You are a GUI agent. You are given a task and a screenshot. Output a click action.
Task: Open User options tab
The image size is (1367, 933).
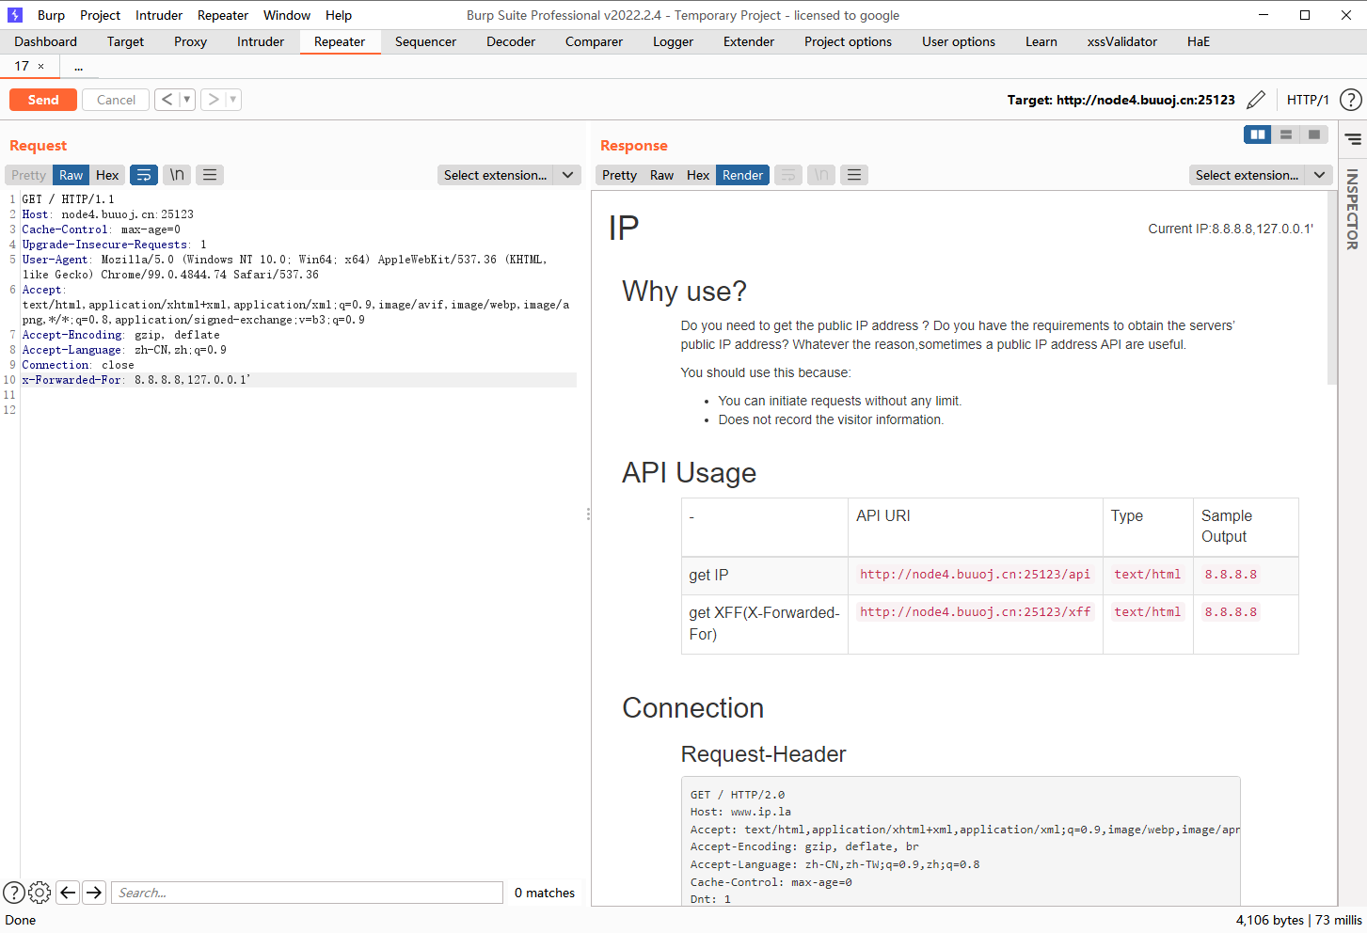click(959, 41)
